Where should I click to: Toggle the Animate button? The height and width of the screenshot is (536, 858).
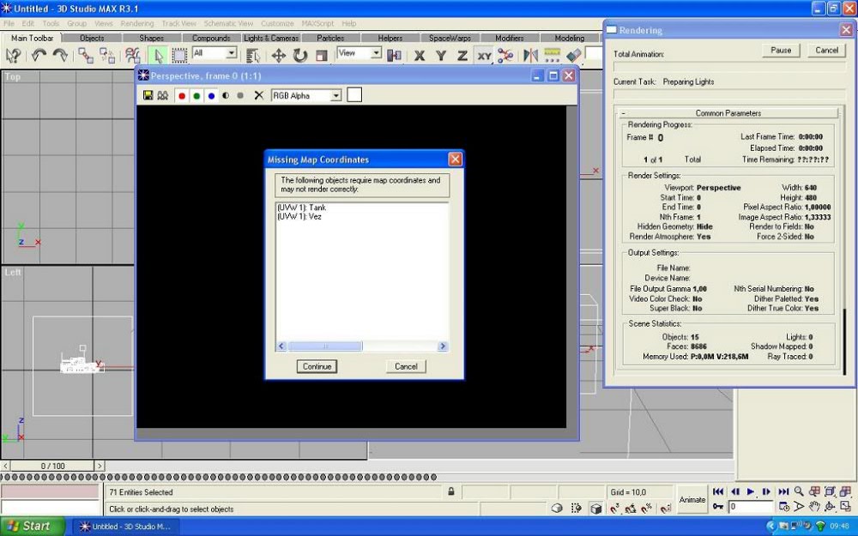click(692, 500)
